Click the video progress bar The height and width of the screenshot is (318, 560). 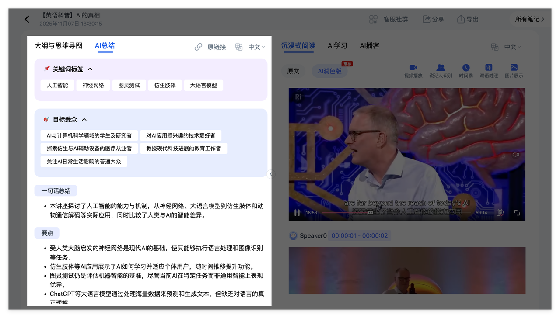pyautogui.click(x=394, y=213)
